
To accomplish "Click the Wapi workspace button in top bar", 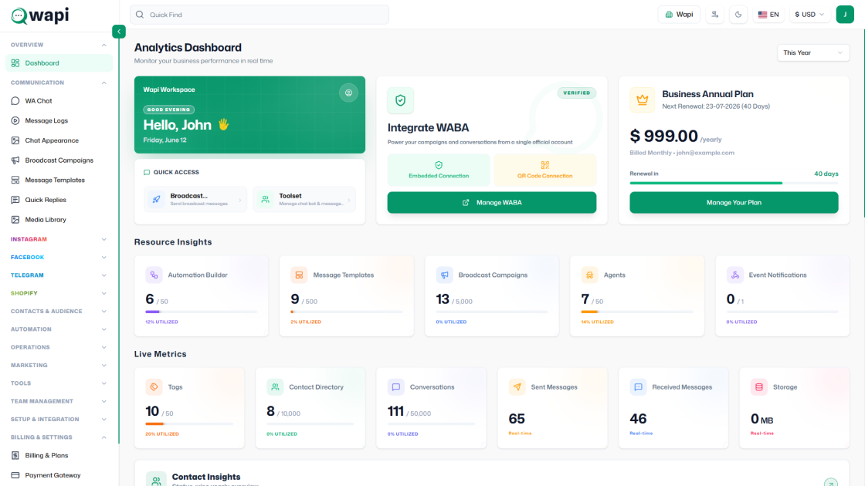I will pyautogui.click(x=679, y=15).
